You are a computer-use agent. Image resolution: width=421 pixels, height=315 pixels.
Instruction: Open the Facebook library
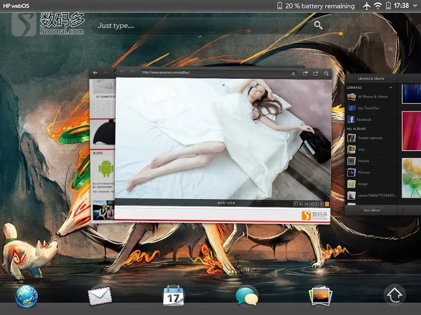pos(372,120)
